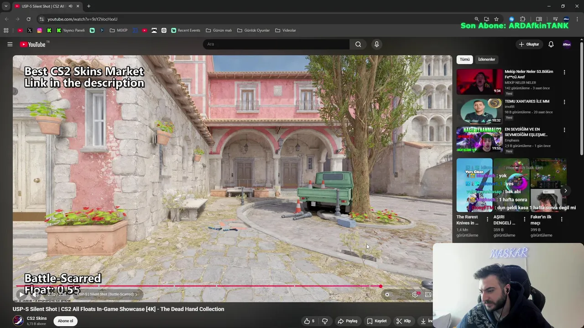This screenshot has width=584, height=328.
Task: Open Günün malı bookmark folder
Action: point(219,31)
